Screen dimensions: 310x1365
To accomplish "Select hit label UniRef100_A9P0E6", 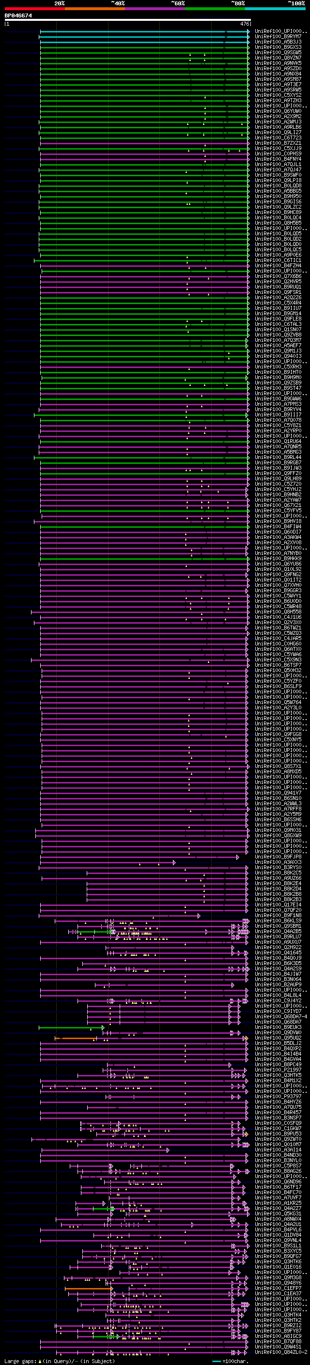I will [x=278, y=255].
